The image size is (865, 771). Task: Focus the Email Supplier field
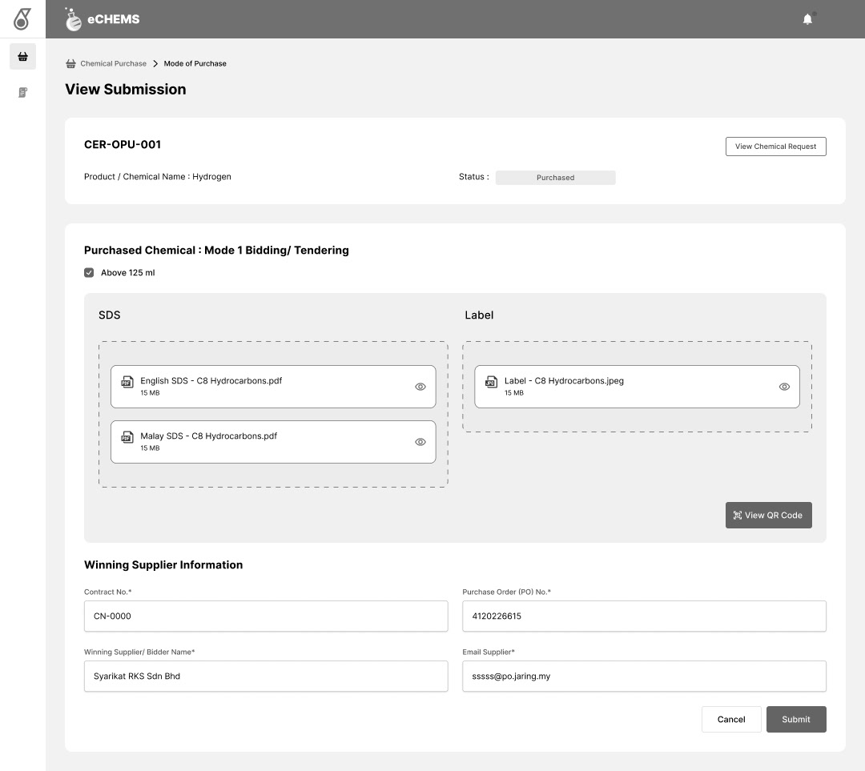pyautogui.click(x=644, y=677)
